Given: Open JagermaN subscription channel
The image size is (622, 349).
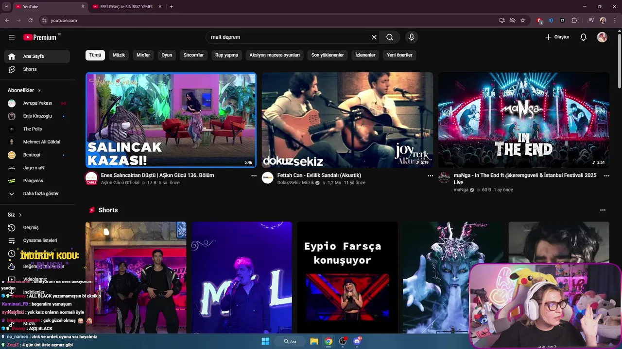Looking at the screenshot, I should click(x=37, y=168).
